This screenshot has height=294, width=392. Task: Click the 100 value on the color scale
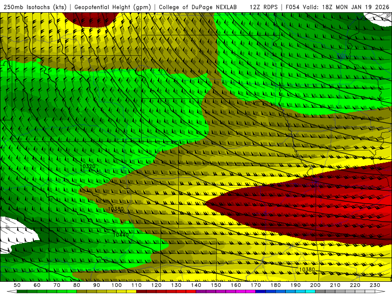[117, 285]
